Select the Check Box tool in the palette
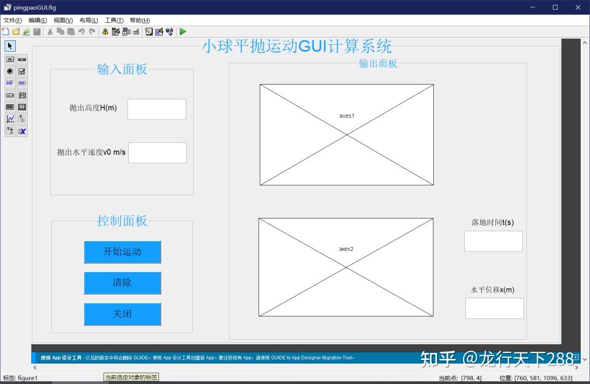This screenshot has width=590, height=384. 21,71
